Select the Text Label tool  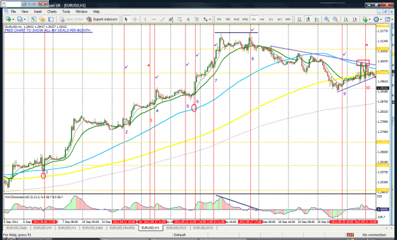(x=197, y=19)
